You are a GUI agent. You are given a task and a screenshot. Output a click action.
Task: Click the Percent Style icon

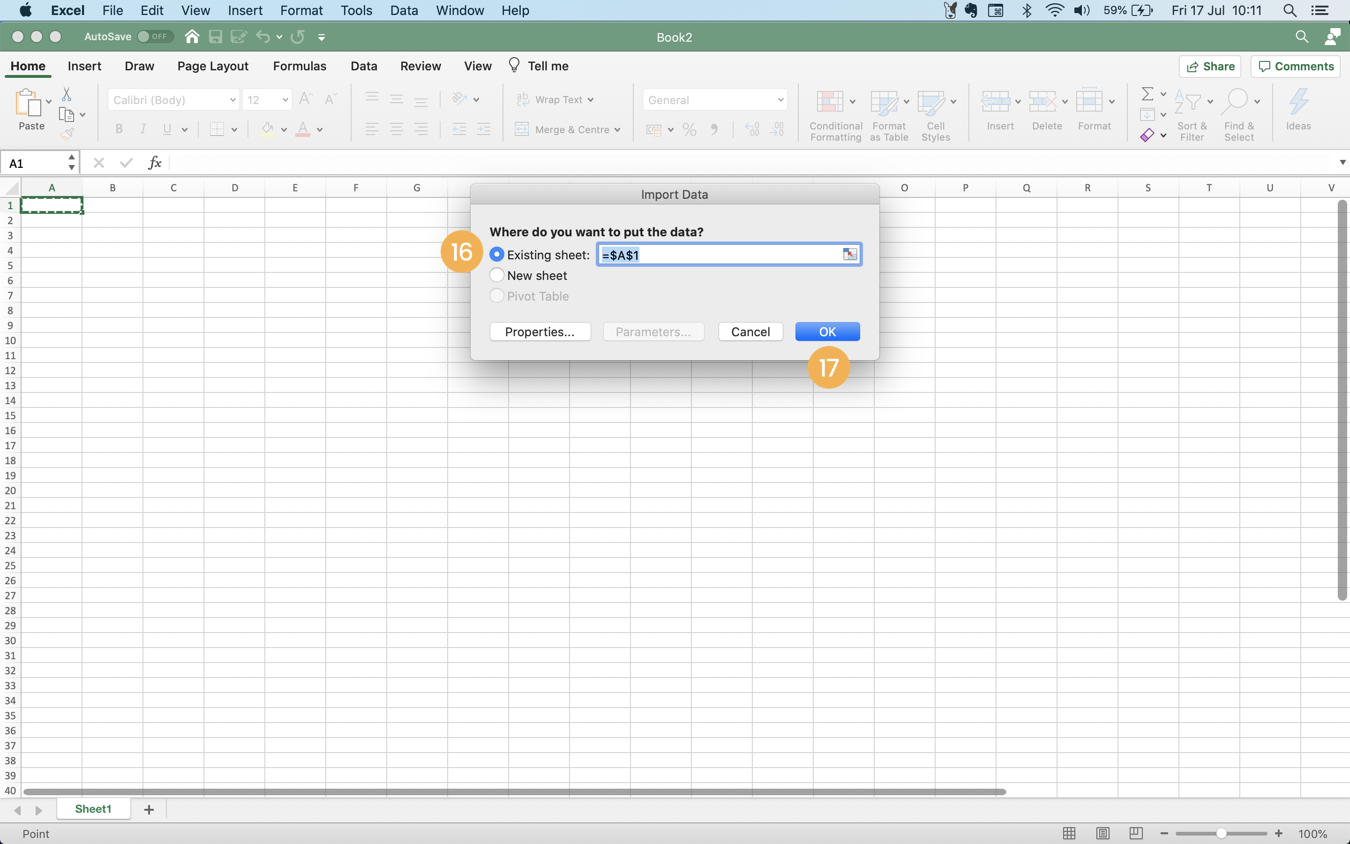pyautogui.click(x=690, y=129)
